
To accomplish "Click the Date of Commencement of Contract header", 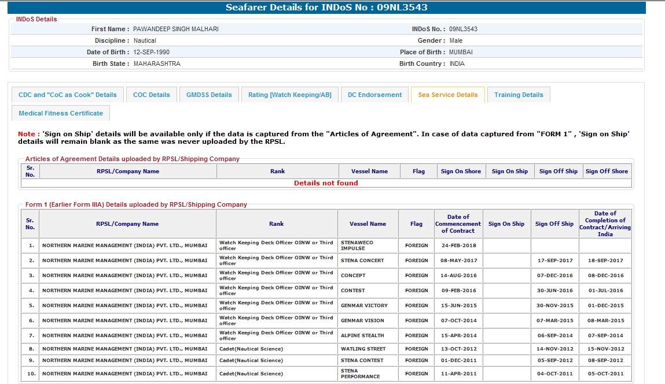I will pyautogui.click(x=458, y=224).
